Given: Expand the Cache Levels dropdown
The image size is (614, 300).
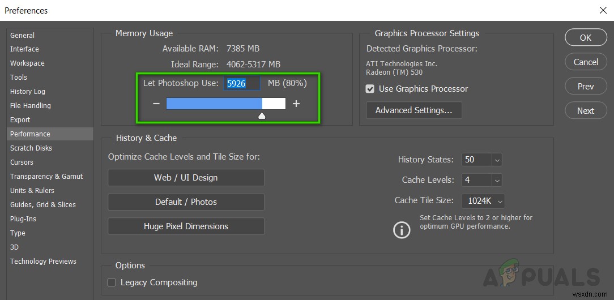Looking at the screenshot, I should click(497, 180).
